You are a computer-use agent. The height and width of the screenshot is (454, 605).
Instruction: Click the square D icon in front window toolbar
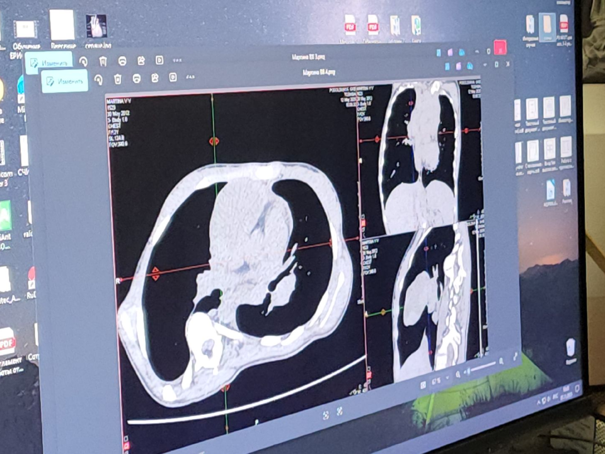point(173,77)
